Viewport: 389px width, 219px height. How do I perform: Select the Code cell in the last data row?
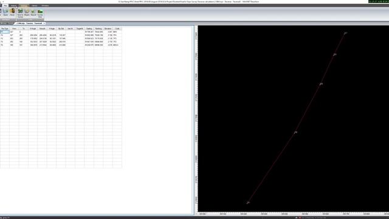click(117, 45)
